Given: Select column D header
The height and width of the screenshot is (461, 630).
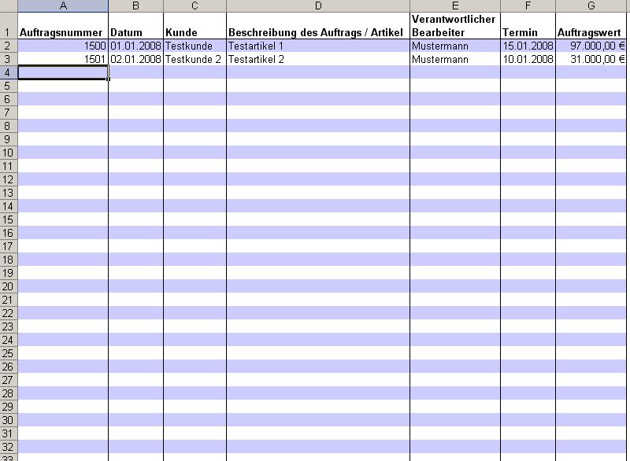Looking at the screenshot, I should tap(317, 6).
